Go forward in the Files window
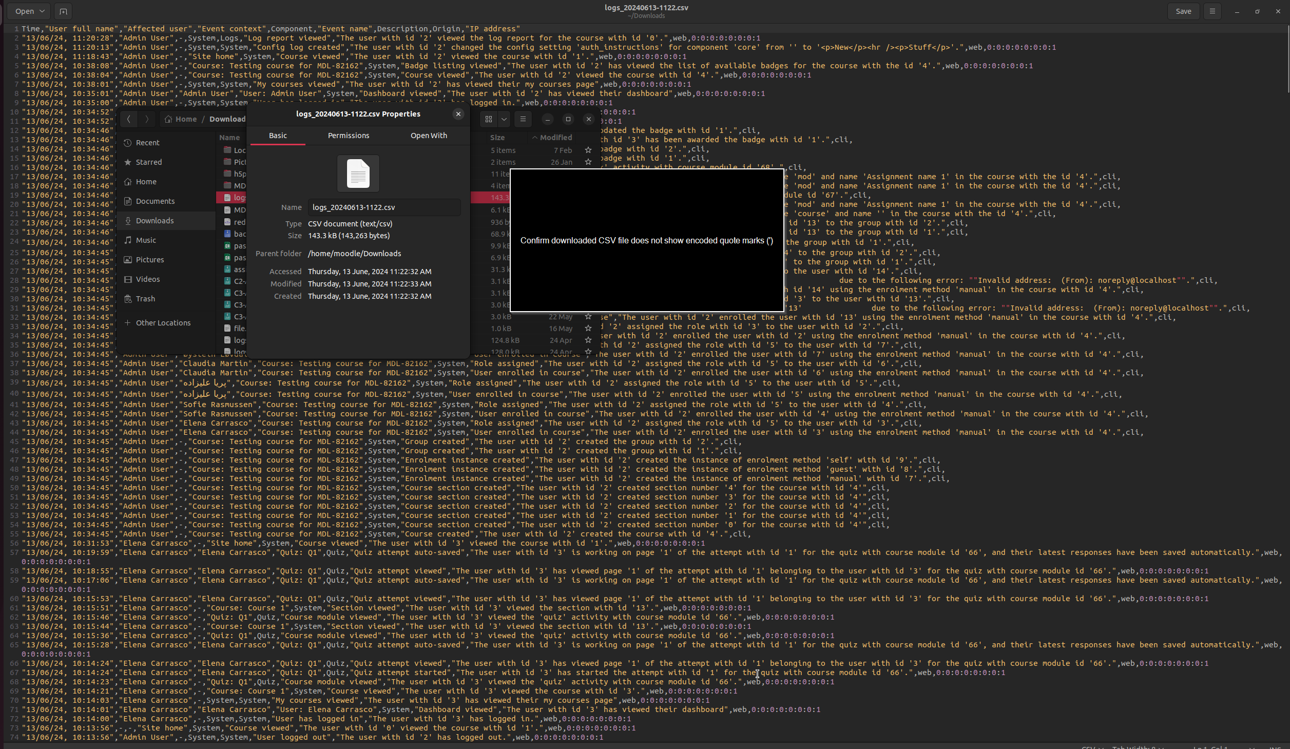 146,119
